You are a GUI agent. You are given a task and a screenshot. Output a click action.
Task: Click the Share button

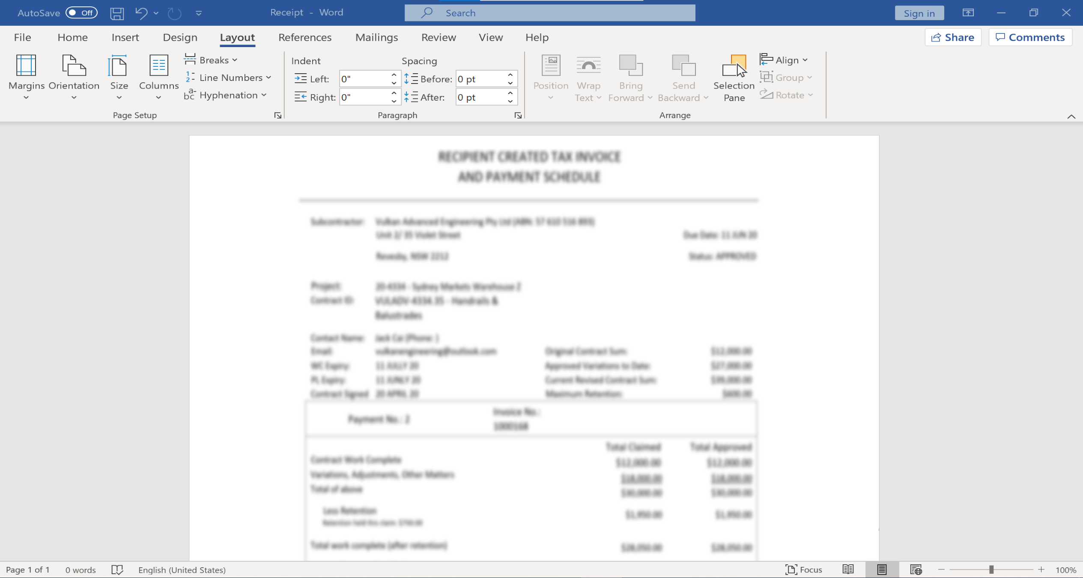tap(952, 37)
